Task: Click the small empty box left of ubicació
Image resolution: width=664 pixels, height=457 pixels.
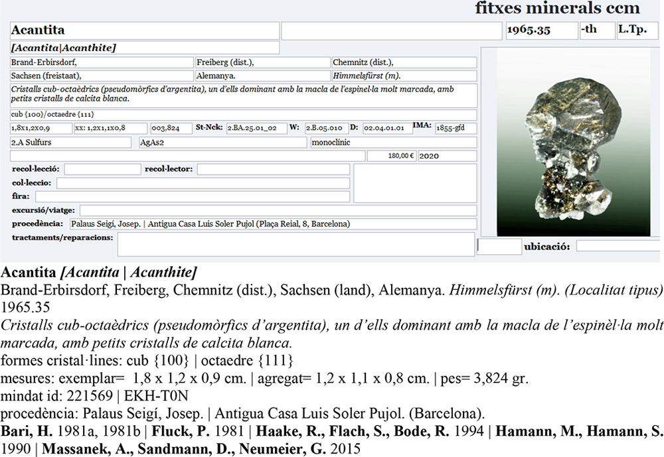Action: [499, 246]
